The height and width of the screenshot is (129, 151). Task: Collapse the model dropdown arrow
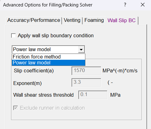point(81,50)
